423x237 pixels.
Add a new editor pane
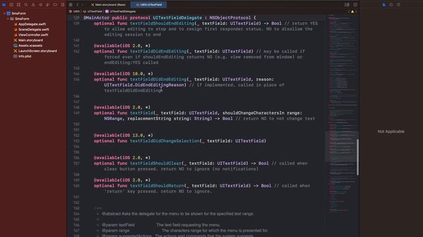356,5
